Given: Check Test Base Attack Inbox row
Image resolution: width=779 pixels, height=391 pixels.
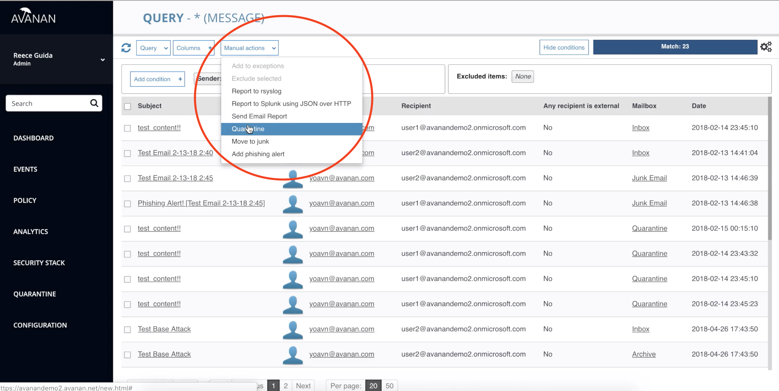Looking at the screenshot, I should [128, 330].
